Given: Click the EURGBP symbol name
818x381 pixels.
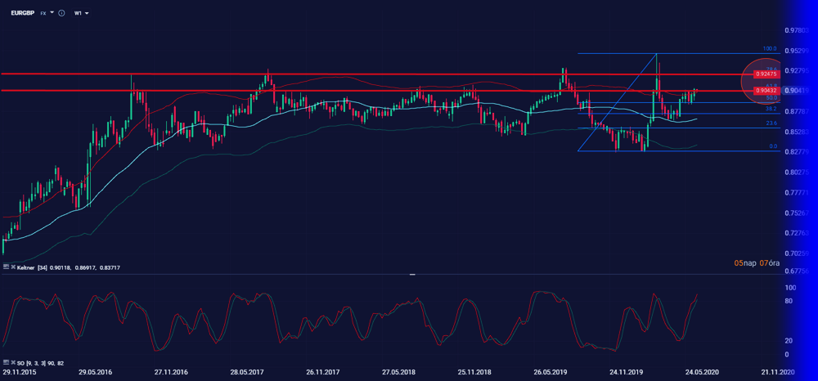Looking at the screenshot, I should pyautogui.click(x=22, y=13).
